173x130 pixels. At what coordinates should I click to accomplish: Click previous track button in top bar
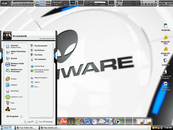click(x=143, y=4)
